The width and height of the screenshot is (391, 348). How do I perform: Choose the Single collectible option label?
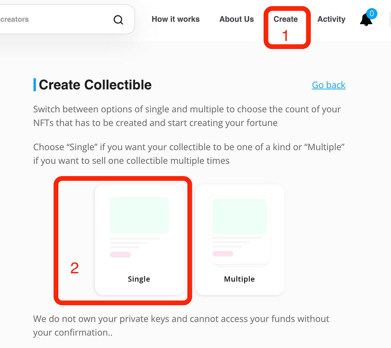pyautogui.click(x=139, y=279)
